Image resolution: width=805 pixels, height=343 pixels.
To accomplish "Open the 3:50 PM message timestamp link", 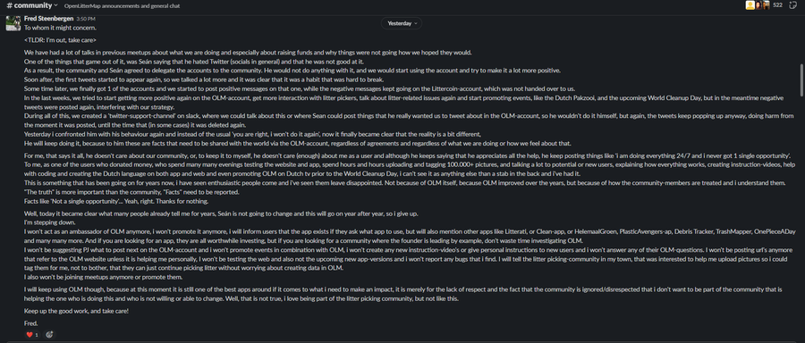I will click(86, 19).
